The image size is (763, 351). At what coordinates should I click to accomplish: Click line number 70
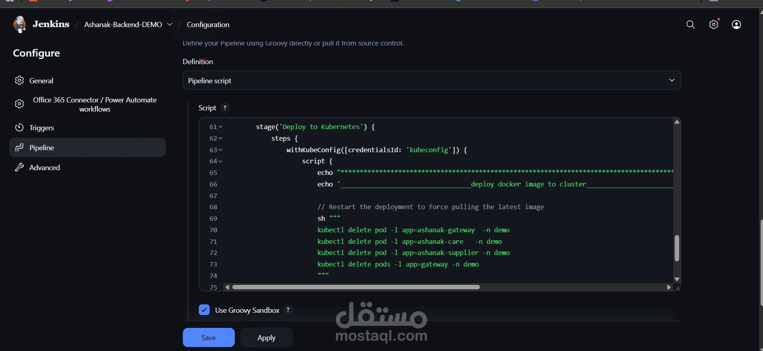tap(213, 230)
